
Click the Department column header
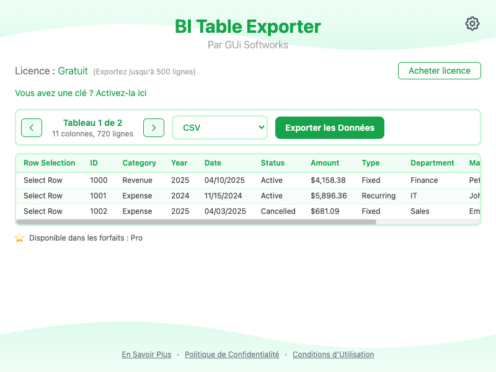(x=432, y=163)
